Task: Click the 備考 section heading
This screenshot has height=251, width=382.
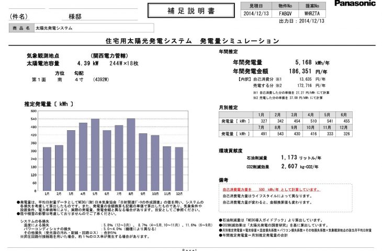Action: point(223,180)
